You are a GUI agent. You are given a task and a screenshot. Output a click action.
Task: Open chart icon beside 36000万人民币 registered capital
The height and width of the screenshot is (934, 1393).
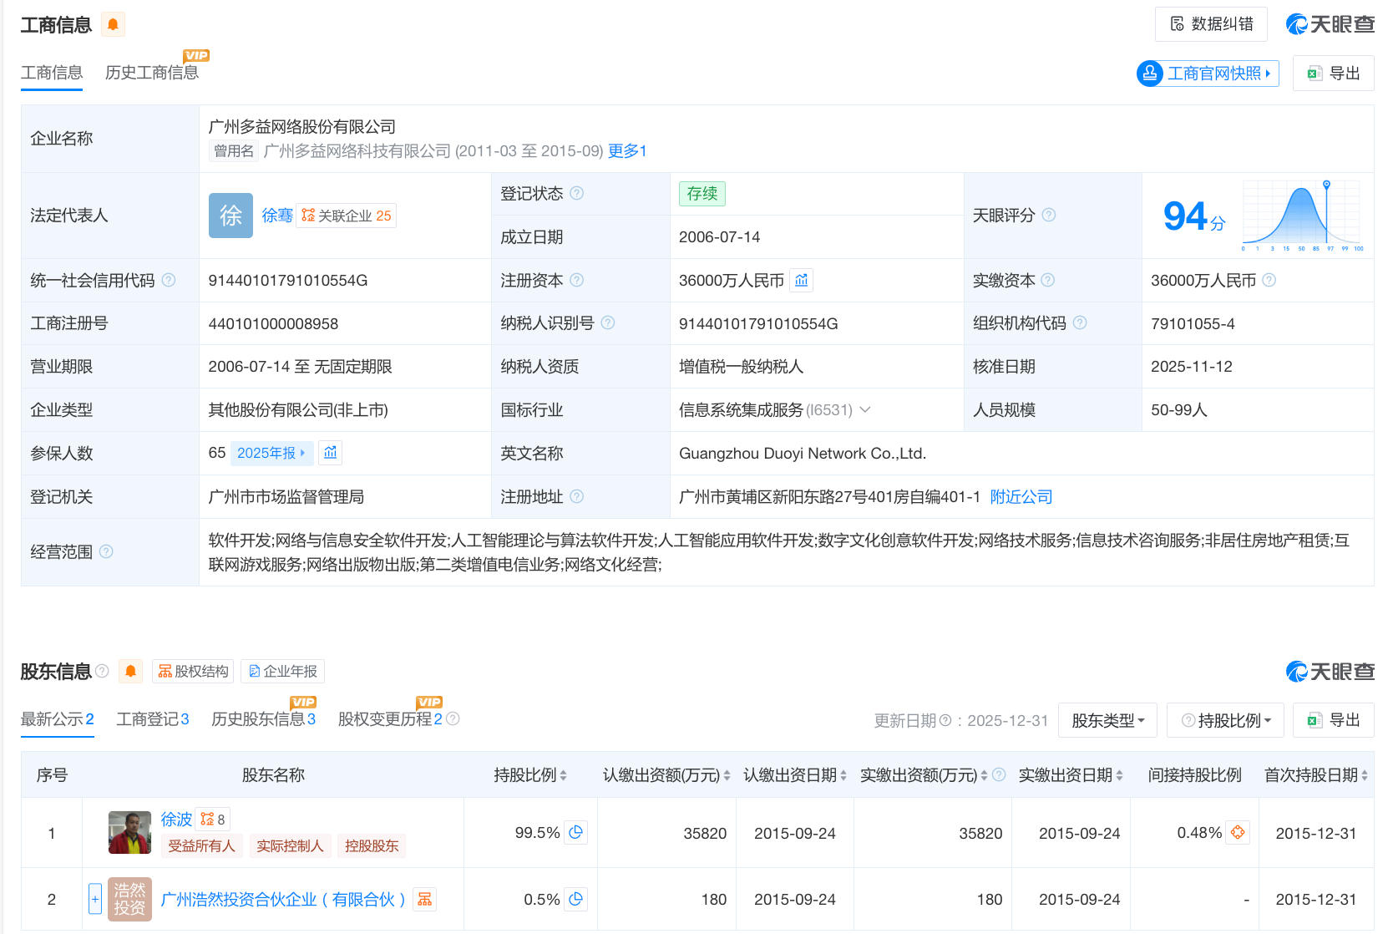click(802, 280)
